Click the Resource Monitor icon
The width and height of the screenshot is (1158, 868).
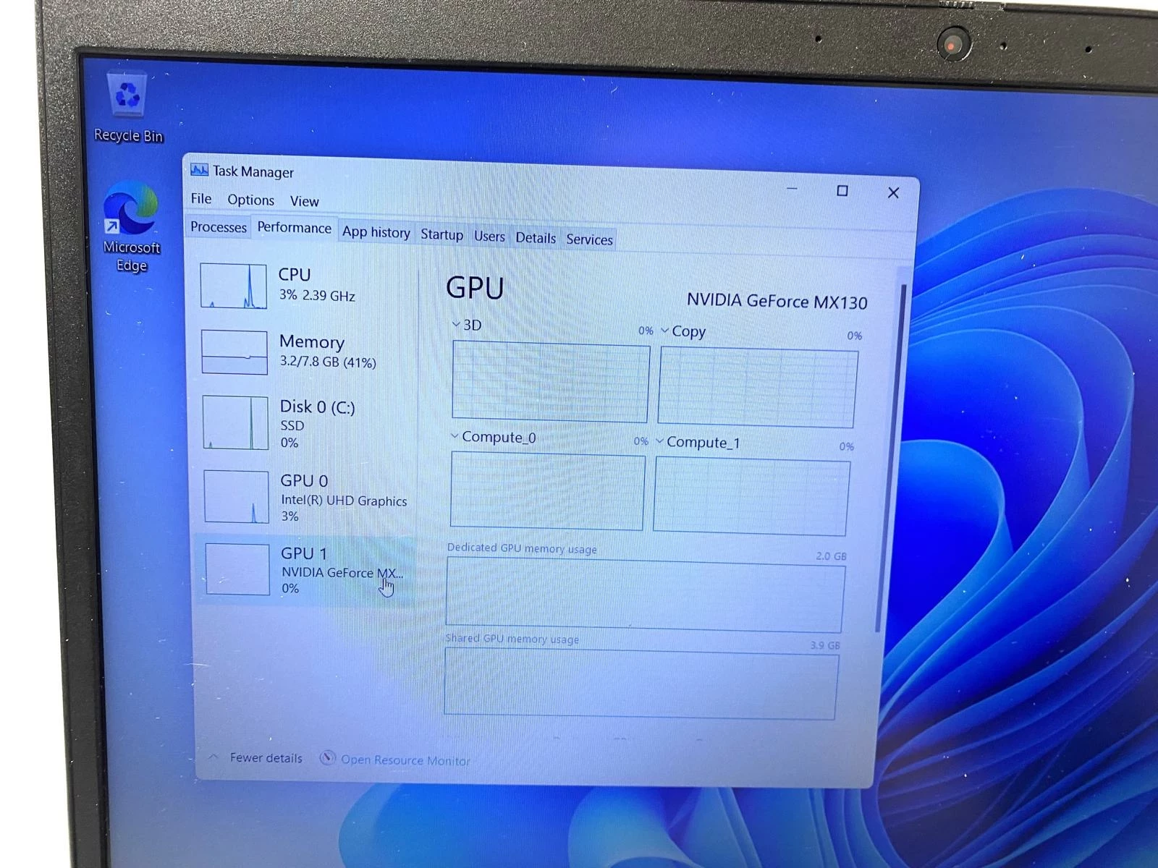click(x=328, y=759)
